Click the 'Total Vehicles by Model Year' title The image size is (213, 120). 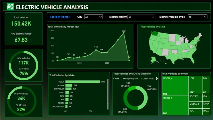tap(64, 27)
